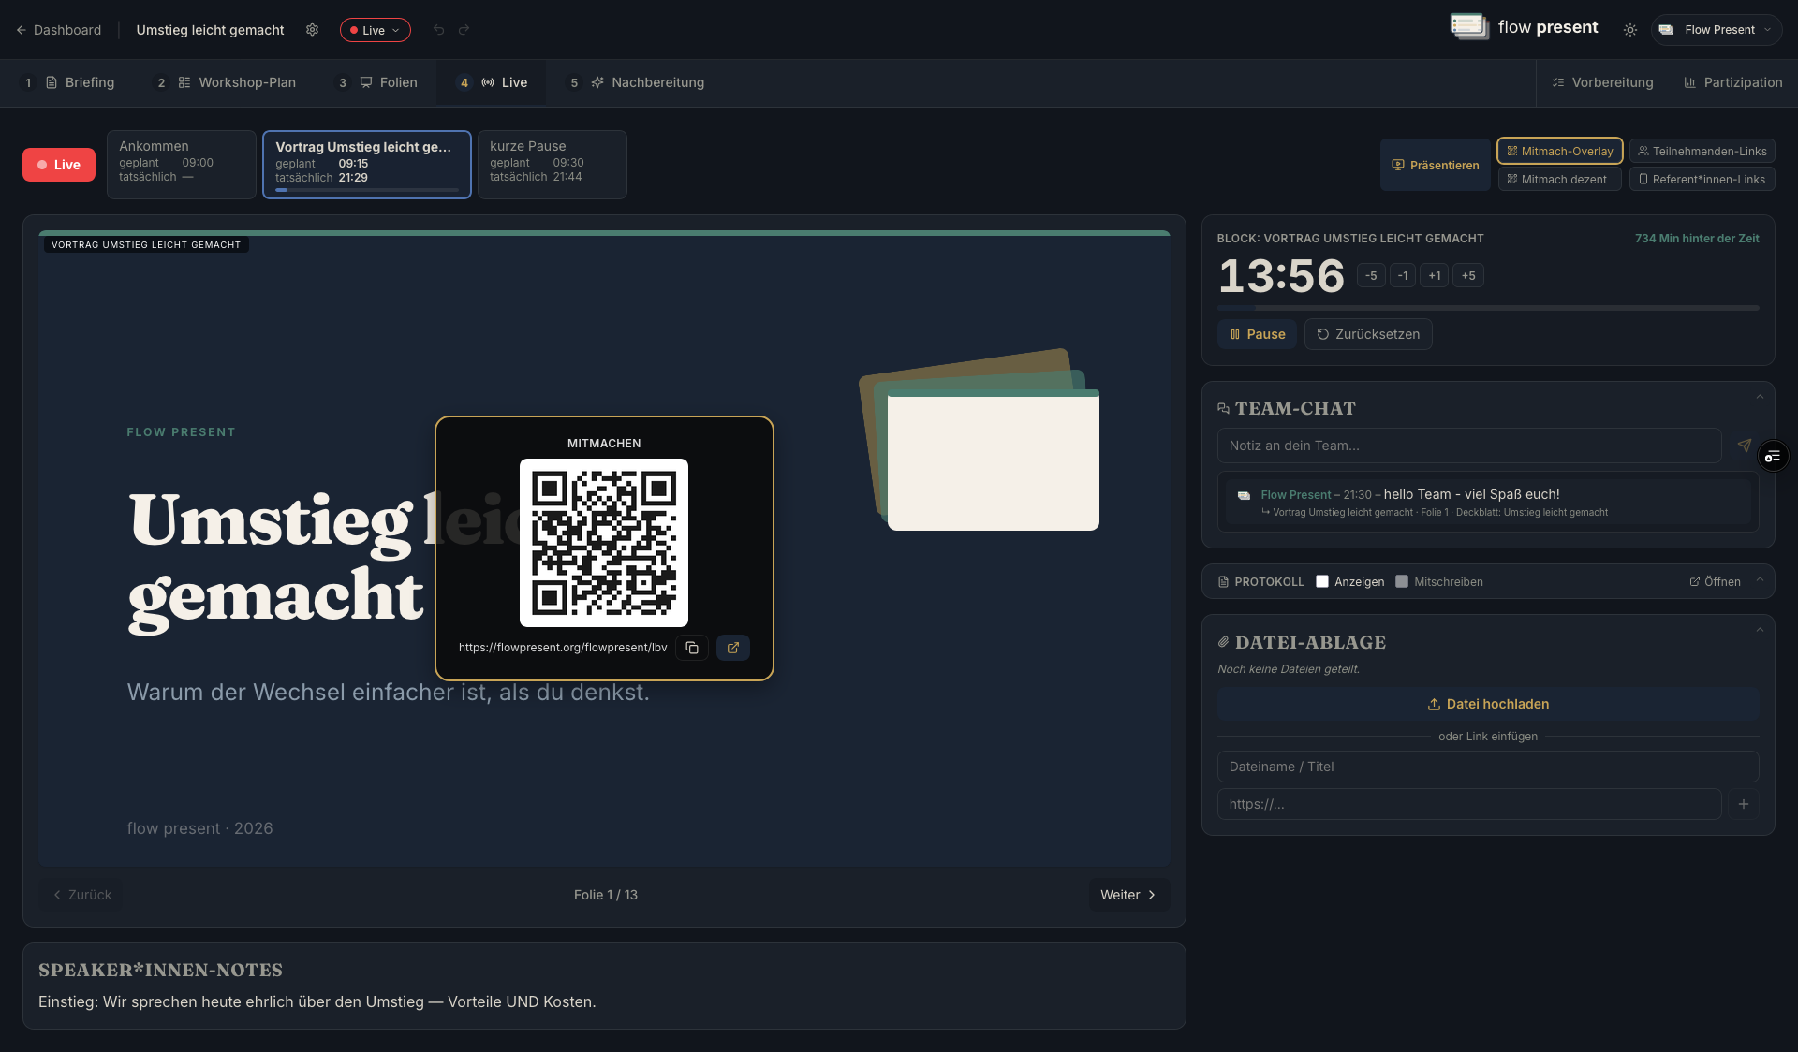Image resolution: width=1798 pixels, height=1052 pixels.
Task: Click the Mitmachen QR code
Action: click(604, 543)
